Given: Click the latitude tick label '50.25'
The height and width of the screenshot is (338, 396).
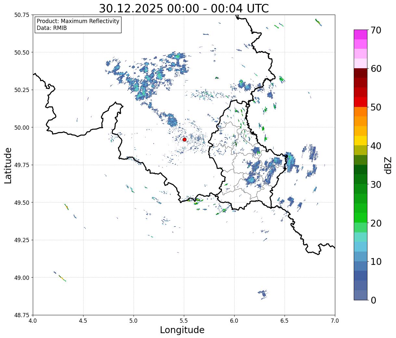Looking at the screenshot, I should click(x=22, y=90).
